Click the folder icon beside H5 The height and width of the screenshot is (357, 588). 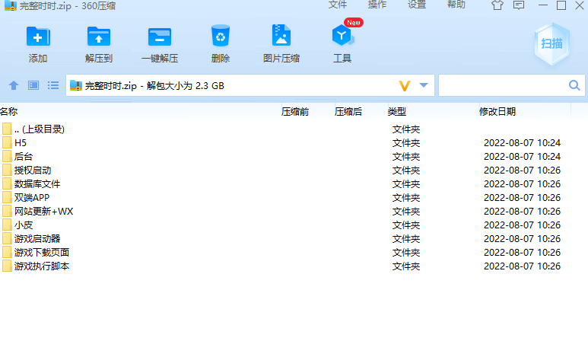(7, 142)
